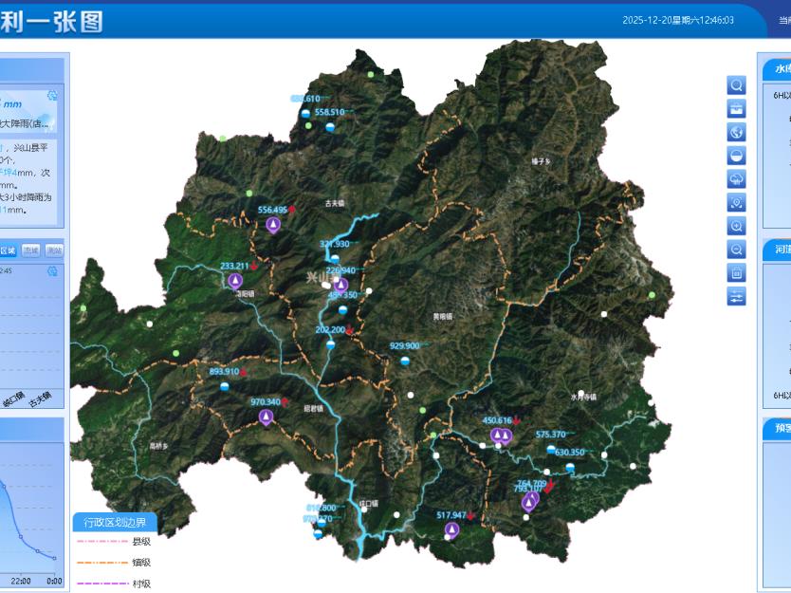Image resolution: width=791 pixels, height=593 pixels.
Task: Select the 区域 tab
Action: 8,250
